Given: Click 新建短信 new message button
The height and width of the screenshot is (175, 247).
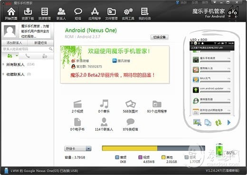Looking at the screenshot, I should click(x=40, y=43).
